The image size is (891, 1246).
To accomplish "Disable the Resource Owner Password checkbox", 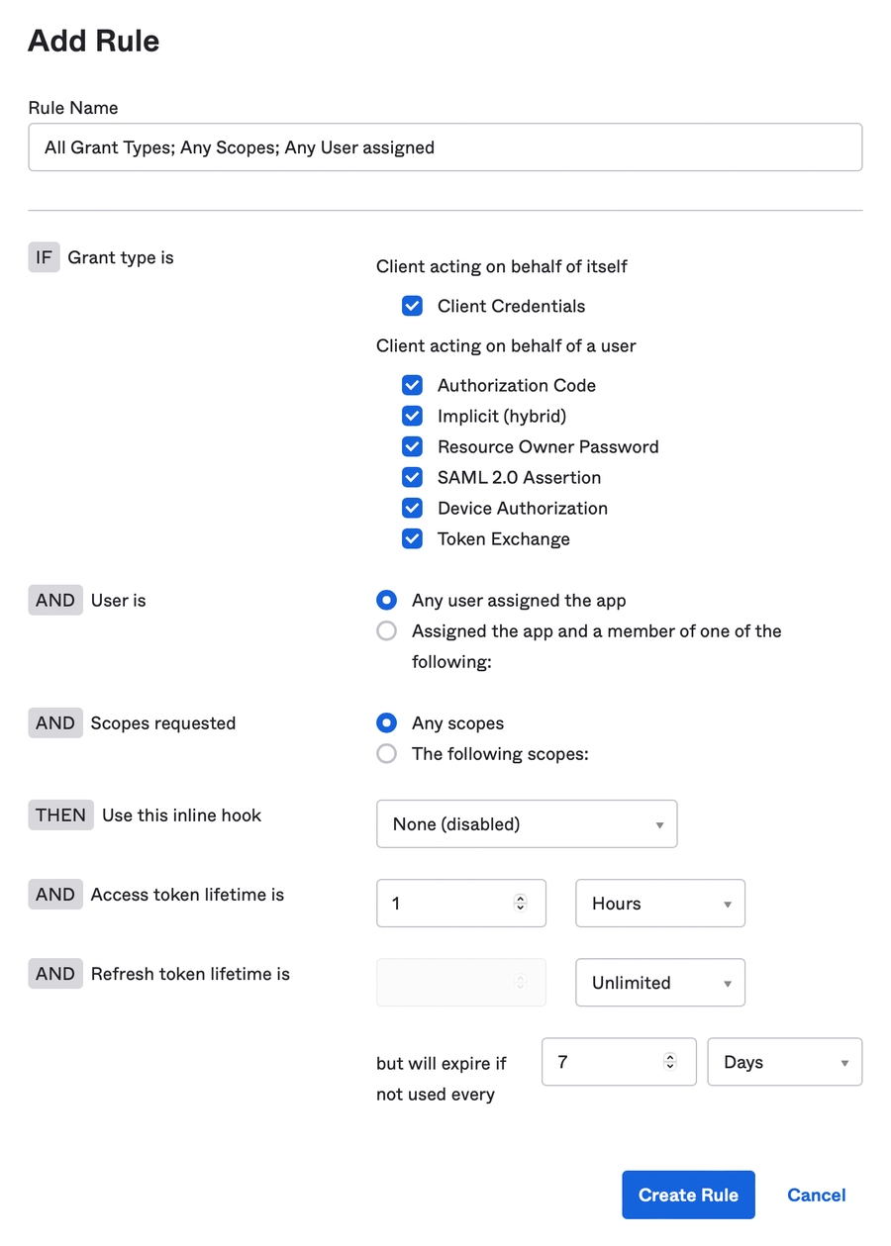I will [412, 446].
